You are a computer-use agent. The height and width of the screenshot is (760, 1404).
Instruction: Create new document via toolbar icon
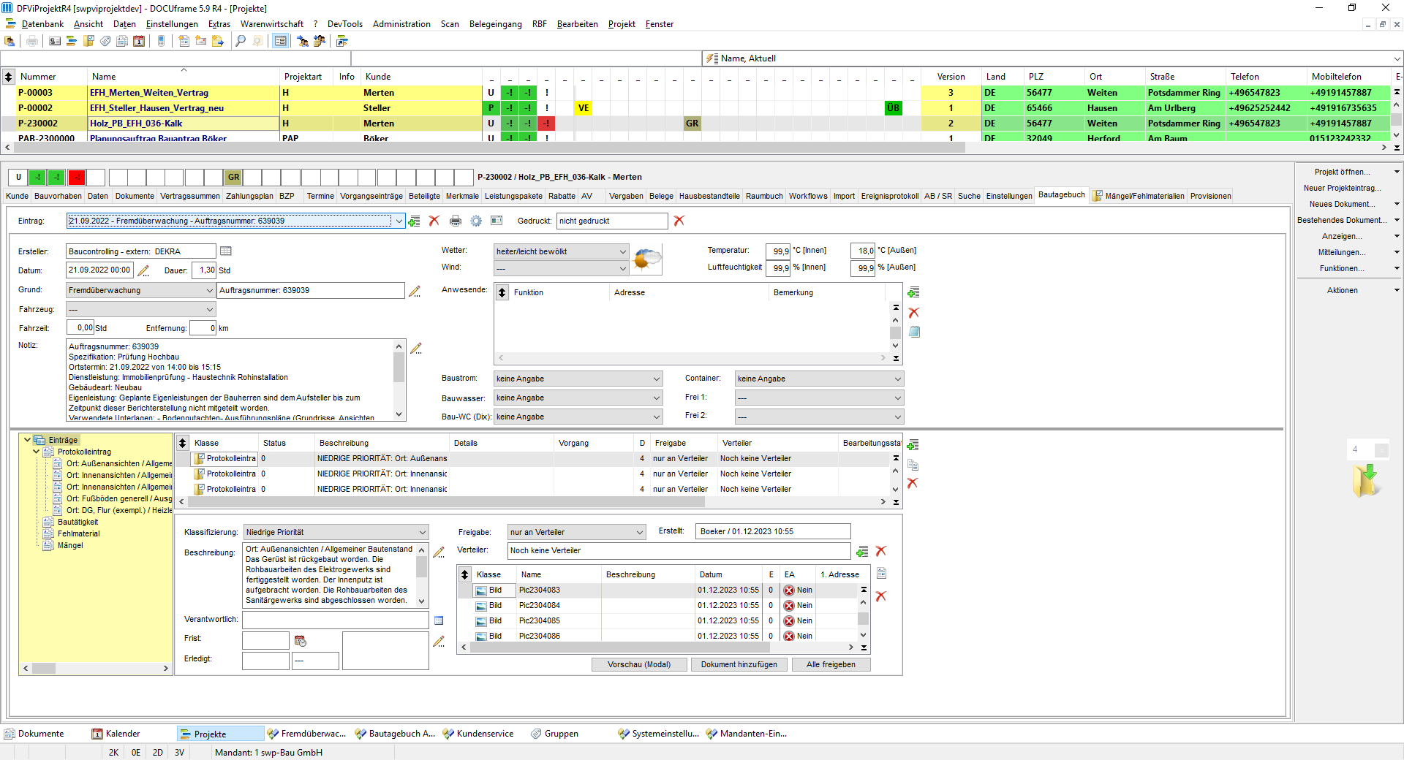click(x=184, y=41)
